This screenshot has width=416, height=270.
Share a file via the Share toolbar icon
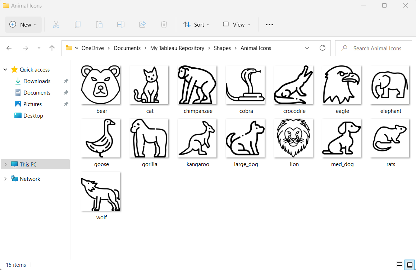click(142, 24)
